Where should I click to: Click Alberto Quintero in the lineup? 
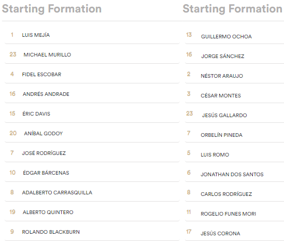[x=92, y=212]
